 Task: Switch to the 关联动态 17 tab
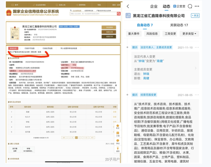(179, 25)
